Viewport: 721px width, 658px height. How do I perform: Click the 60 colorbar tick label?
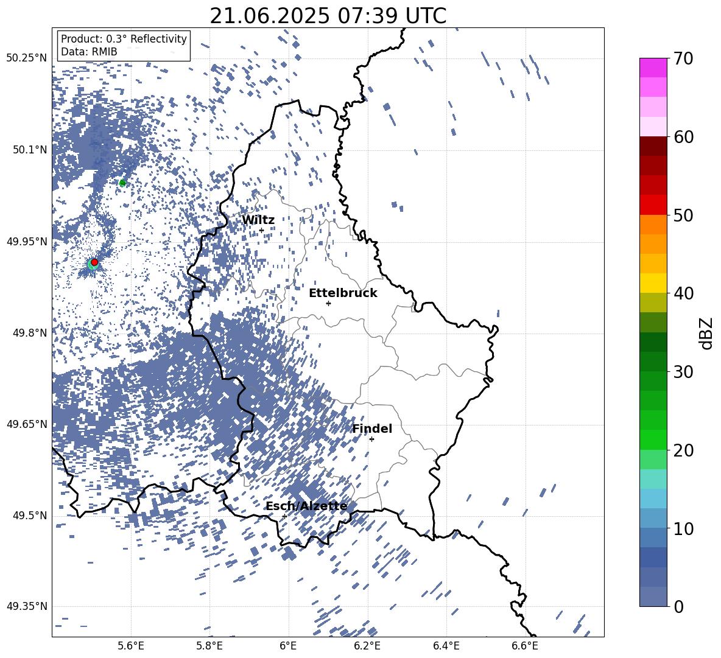[683, 137]
